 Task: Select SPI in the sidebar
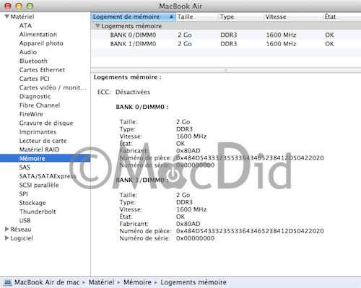click(24, 194)
